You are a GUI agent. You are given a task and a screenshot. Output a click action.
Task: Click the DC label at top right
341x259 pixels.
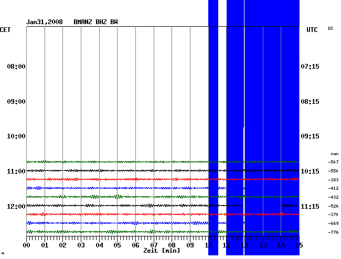(331, 28)
